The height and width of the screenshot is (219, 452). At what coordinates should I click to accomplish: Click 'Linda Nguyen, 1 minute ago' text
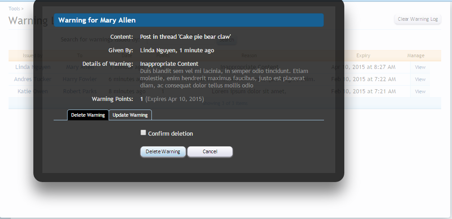(x=177, y=50)
